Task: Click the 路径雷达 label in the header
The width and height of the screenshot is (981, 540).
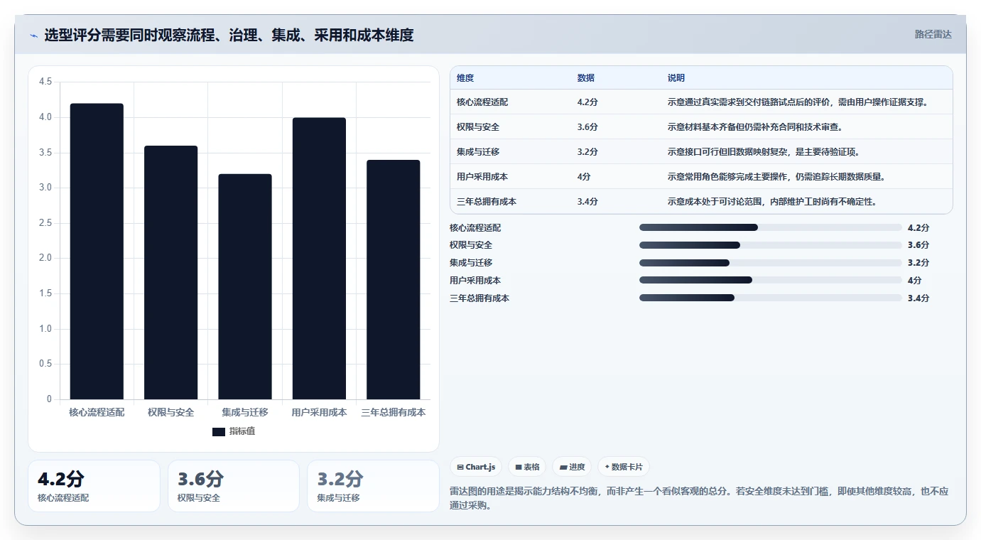Action: coord(933,34)
